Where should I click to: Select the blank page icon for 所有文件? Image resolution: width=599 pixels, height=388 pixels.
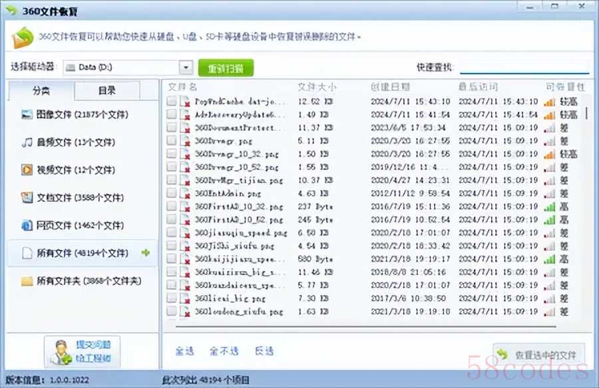[x=27, y=253]
